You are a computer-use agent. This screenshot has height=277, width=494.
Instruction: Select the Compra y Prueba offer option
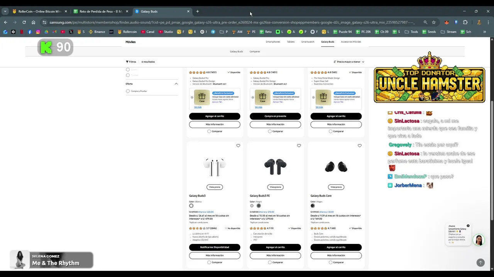(x=128, y=91)
